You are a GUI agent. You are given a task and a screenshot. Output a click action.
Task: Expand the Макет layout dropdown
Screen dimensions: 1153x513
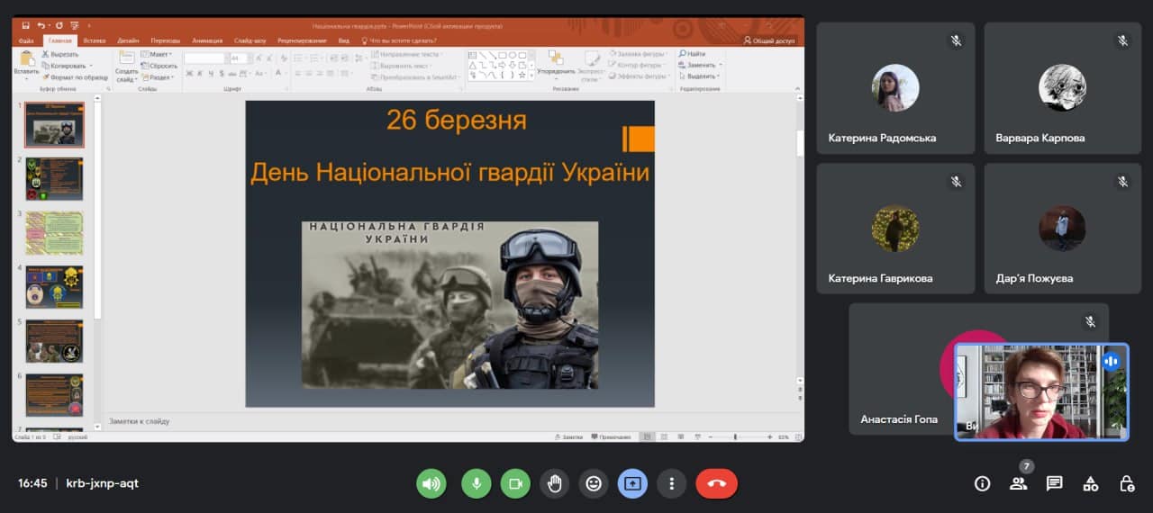[x=158, y=55]
